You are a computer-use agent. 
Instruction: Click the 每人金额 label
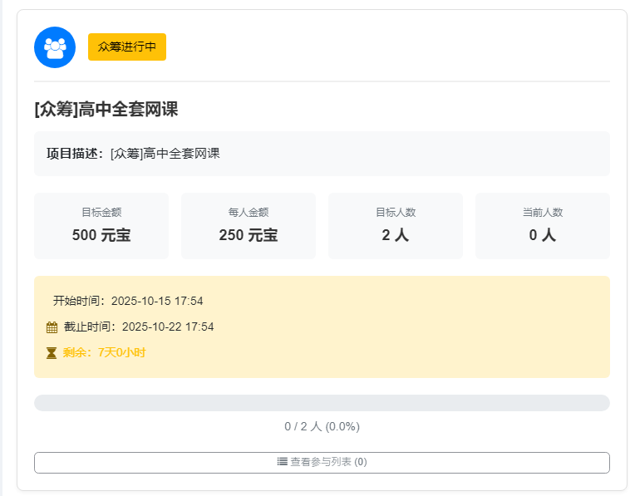point(249,213)
